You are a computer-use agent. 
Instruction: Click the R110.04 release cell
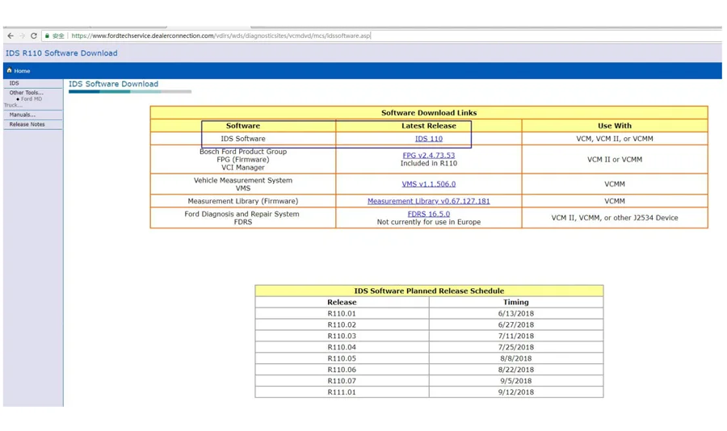point(342,347)
